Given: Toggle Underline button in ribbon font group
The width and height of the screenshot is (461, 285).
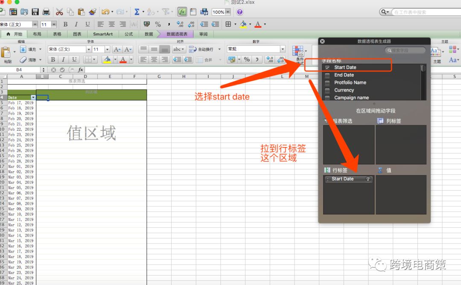Looking at the screenshot, I should [74, 60].
